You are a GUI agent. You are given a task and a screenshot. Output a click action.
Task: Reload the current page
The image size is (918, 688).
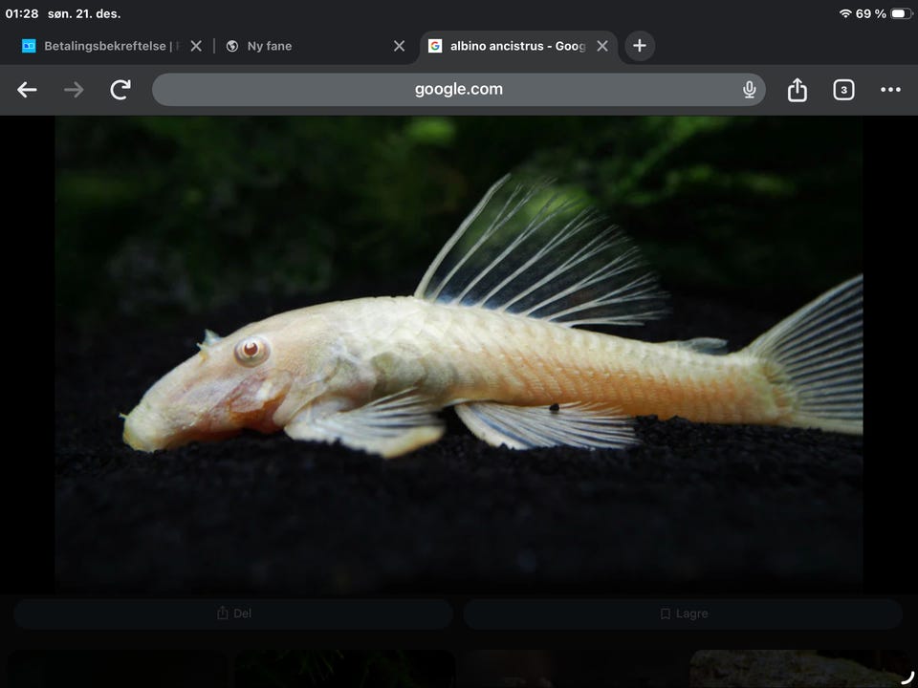[x=120, y=90]
